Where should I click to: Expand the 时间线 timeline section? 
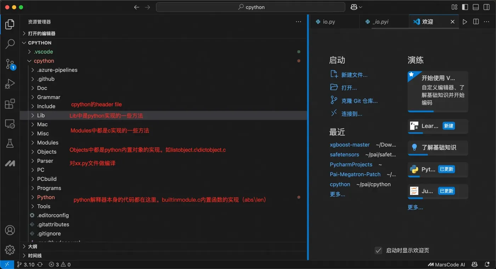click(163, 256)
